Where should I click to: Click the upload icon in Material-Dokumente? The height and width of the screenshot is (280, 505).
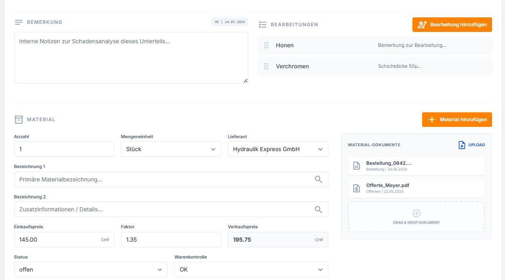click(x=462, y=145)
